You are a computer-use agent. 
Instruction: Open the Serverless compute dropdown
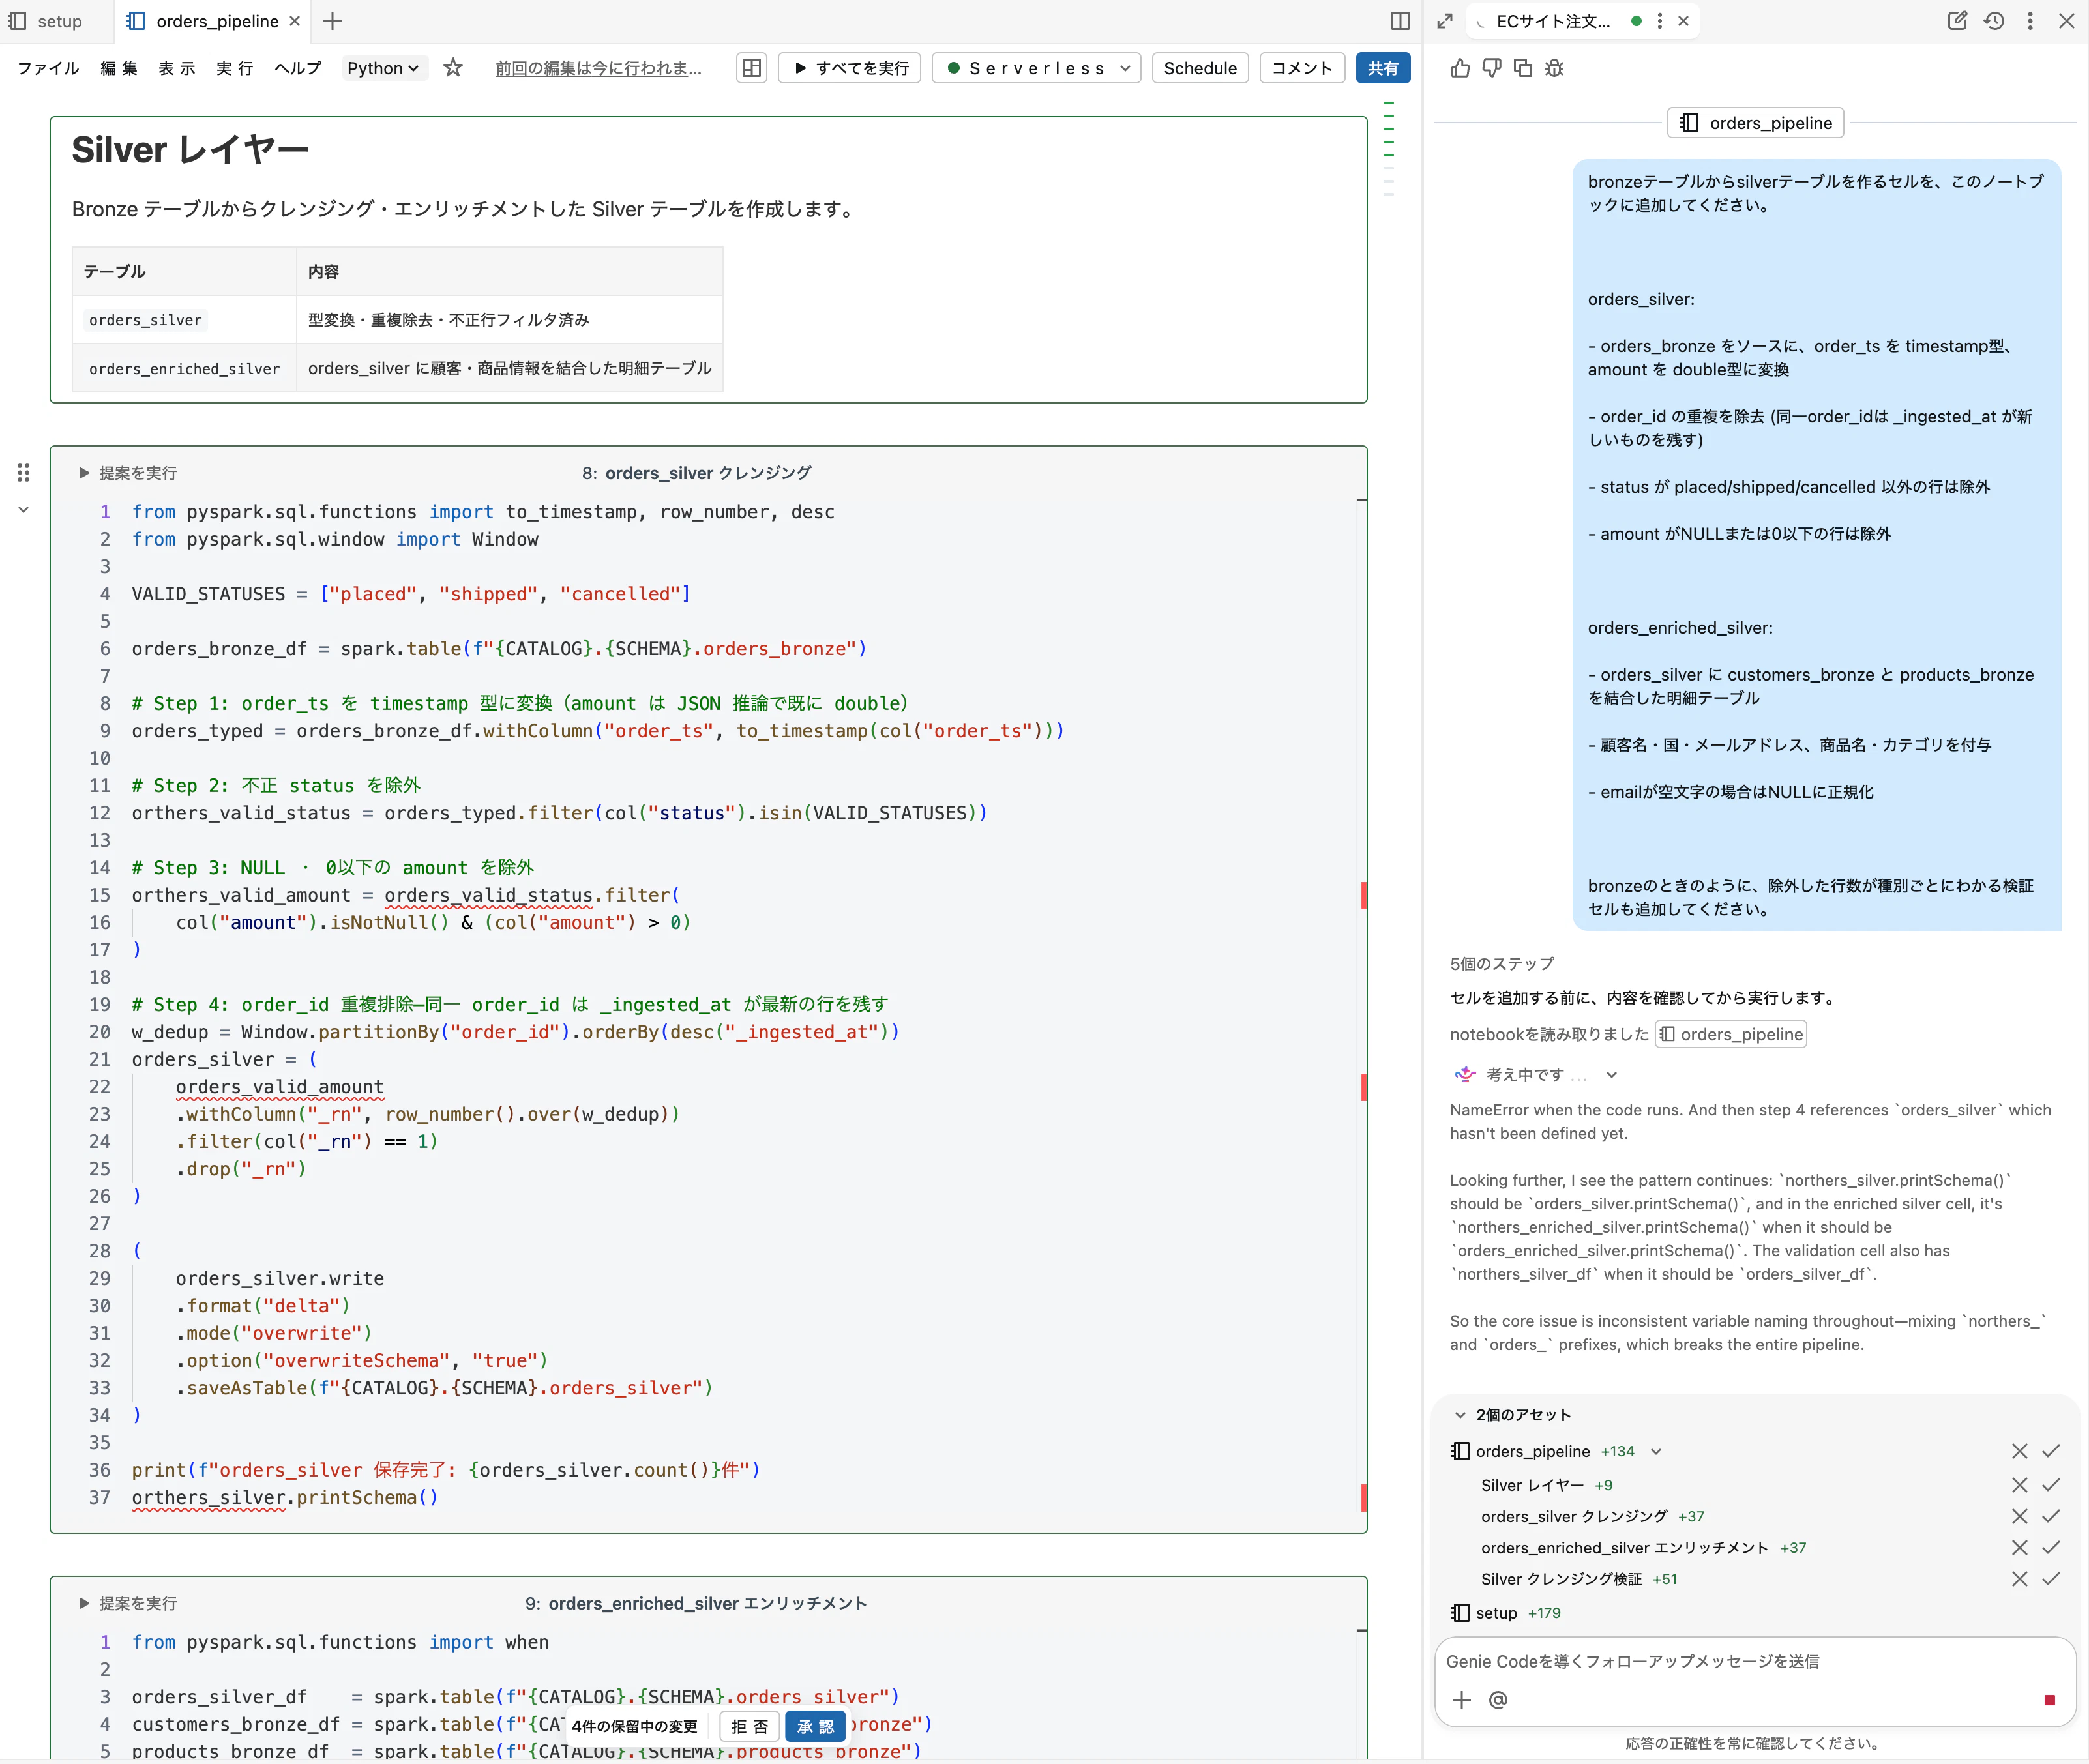[1036, 68]
